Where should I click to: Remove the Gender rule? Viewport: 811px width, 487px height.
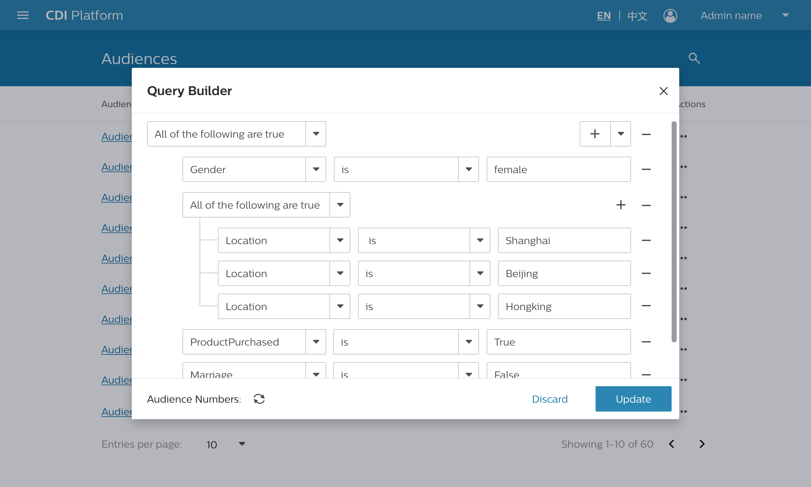(646, 169)
